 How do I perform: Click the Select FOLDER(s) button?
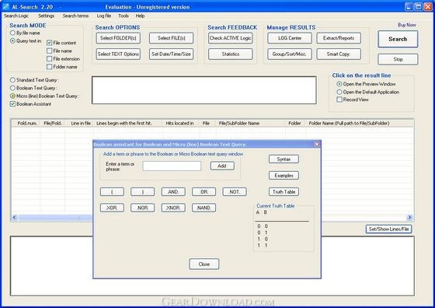pyautogui.click(x=118, y=38)
